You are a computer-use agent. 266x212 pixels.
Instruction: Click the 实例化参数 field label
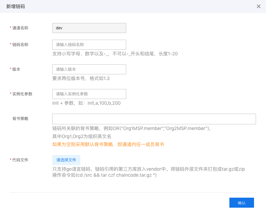tap(22, 94)
